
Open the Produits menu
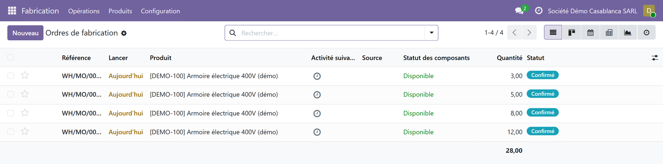[120, 11]
